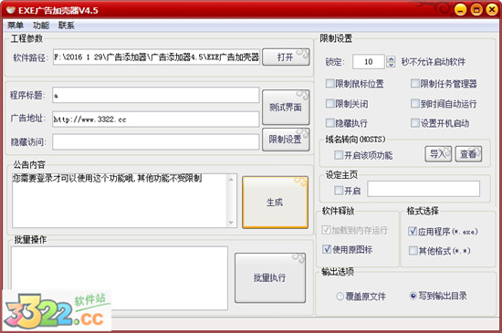The width and height of the screenshot is (502, 333).
Task: Click the app icon in title bar
Action: (11, 10)
